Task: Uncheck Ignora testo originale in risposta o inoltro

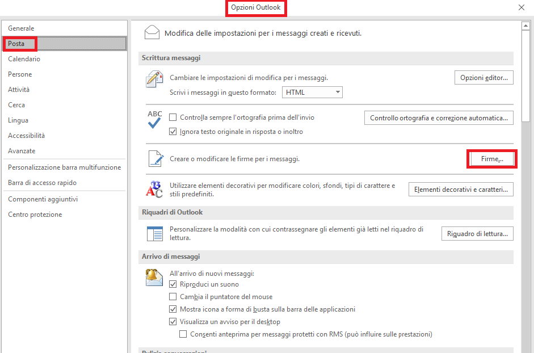Action: [173, 132]
